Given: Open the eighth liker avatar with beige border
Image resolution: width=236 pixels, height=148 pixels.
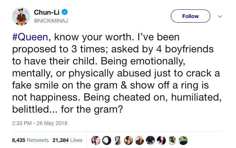Looking at the screenshot, I should click(172, 140).
